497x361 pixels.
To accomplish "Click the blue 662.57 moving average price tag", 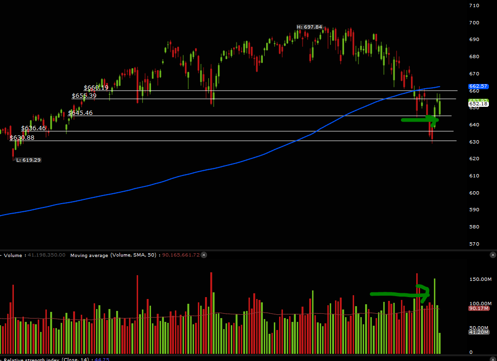I will point(478,86).
